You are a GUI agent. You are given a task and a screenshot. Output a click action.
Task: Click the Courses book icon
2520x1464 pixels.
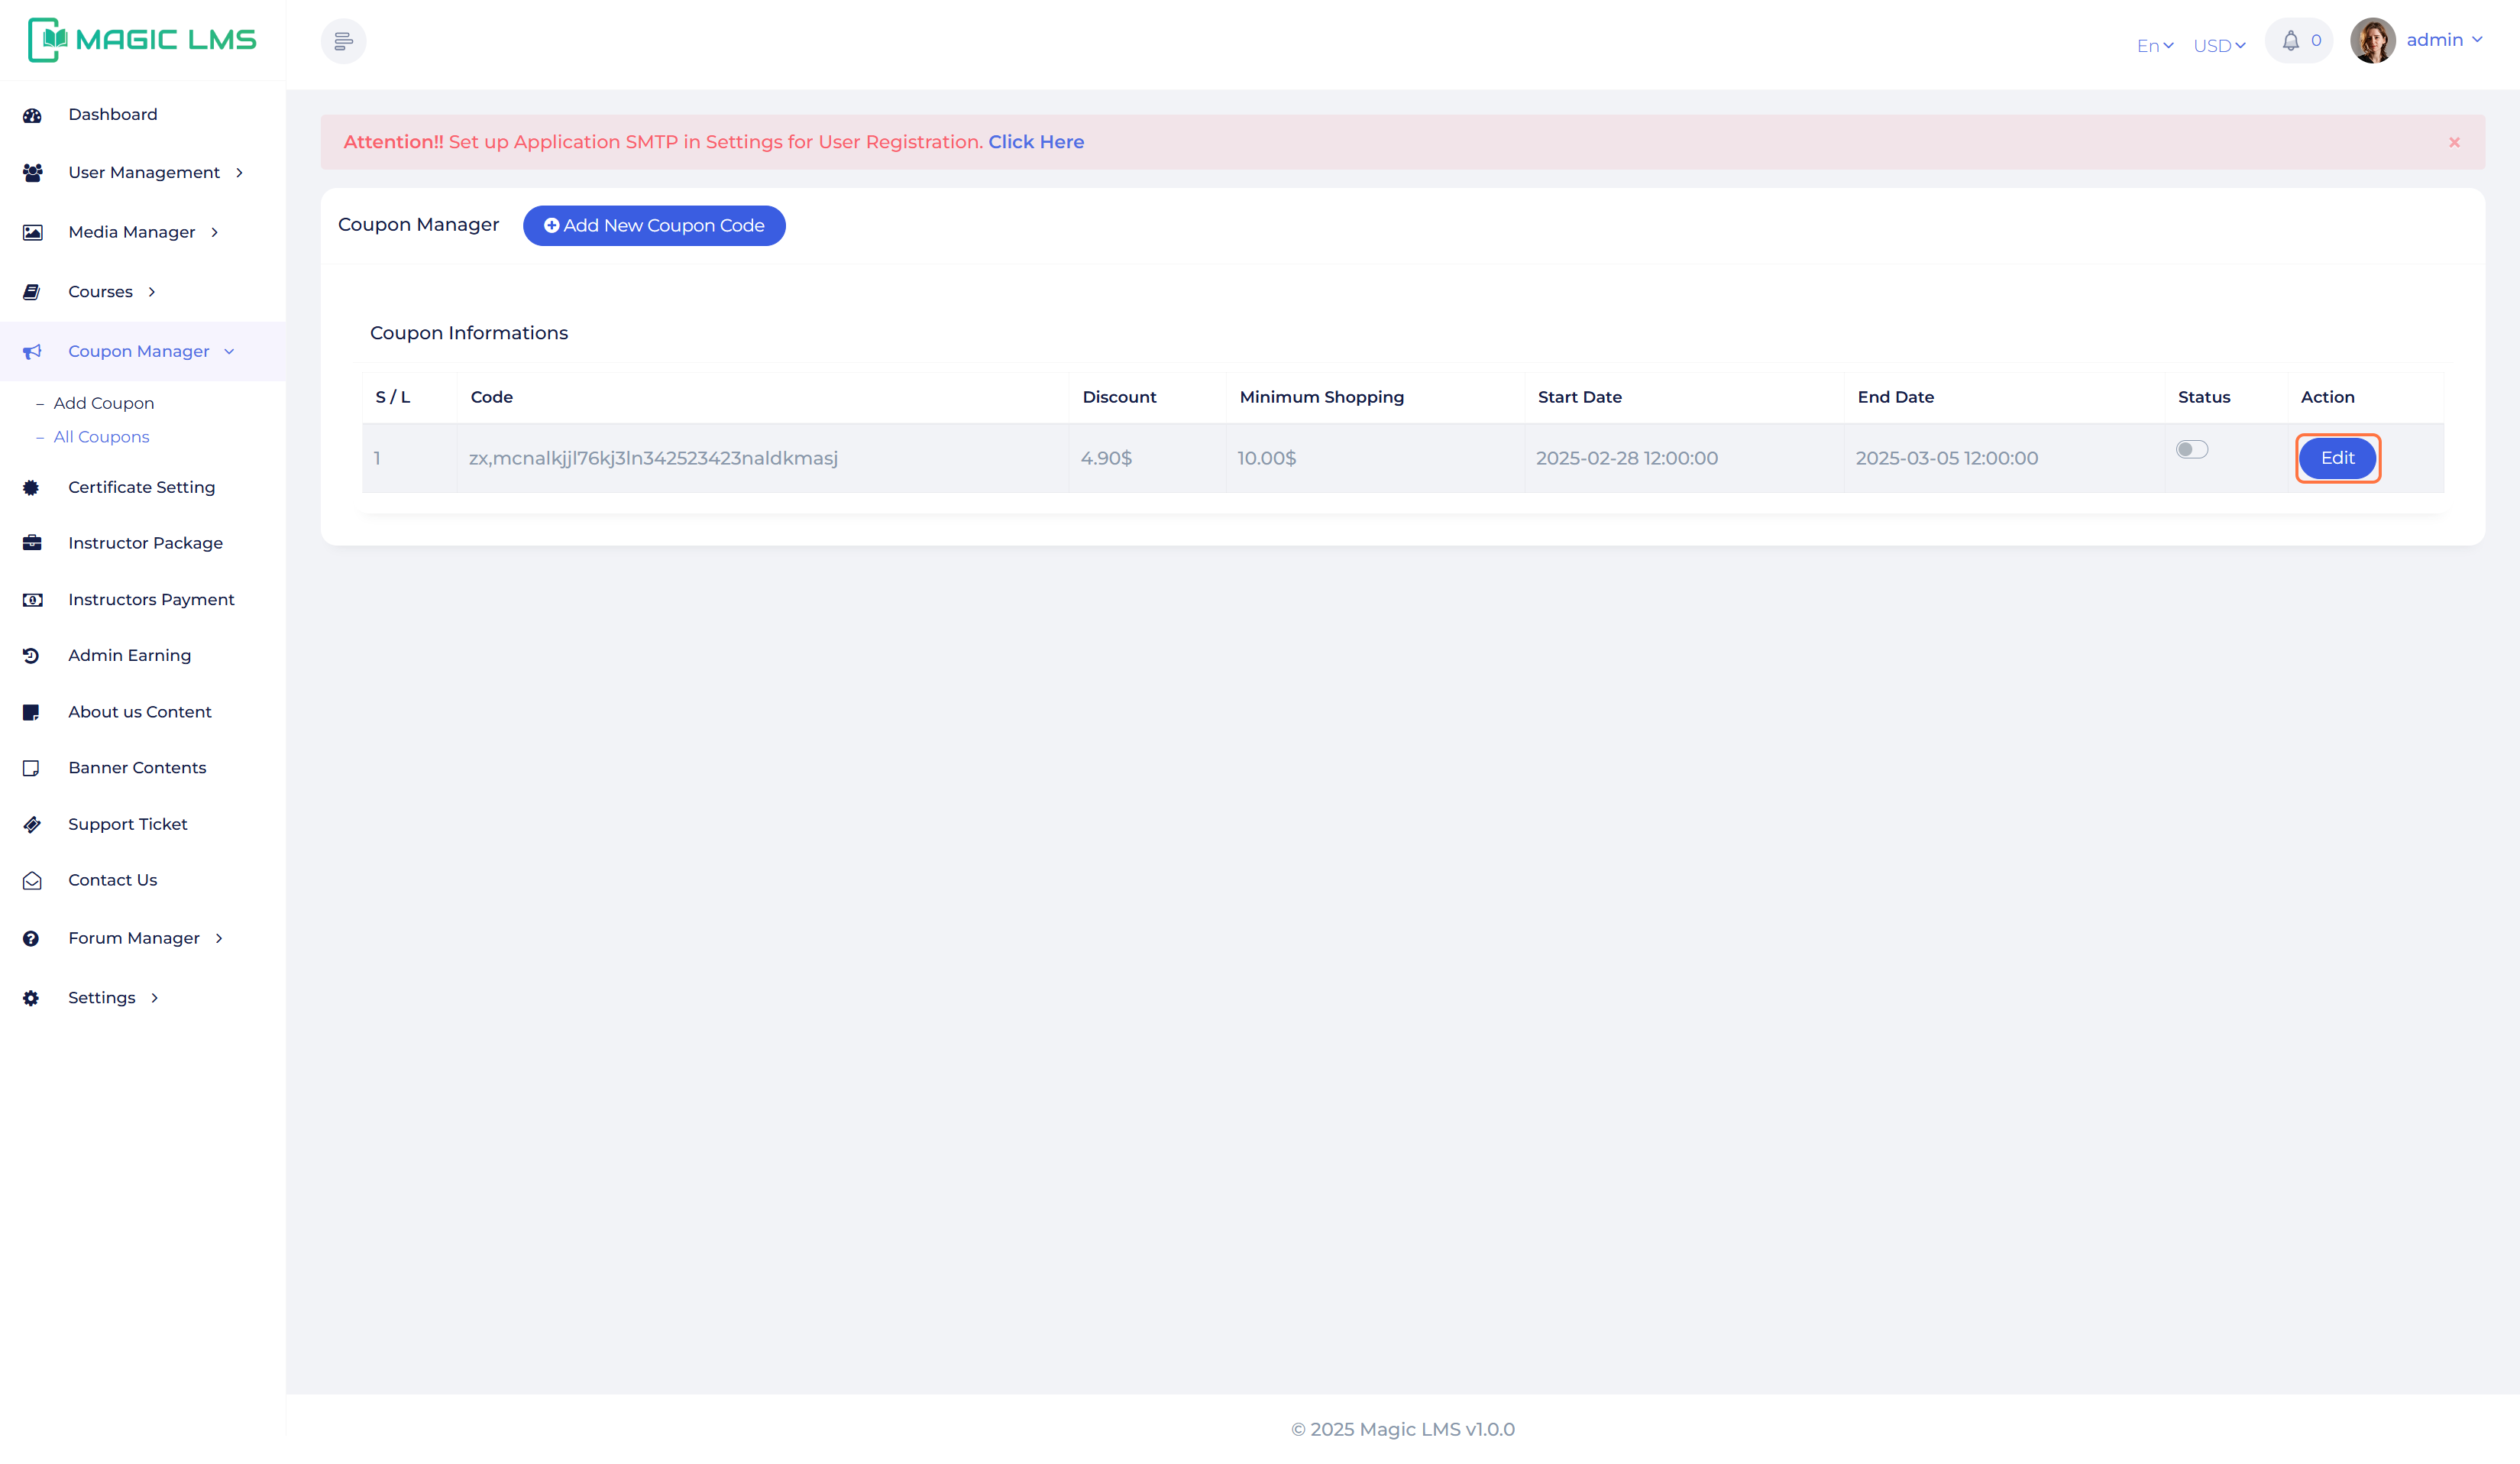click(x=31, y=292)
